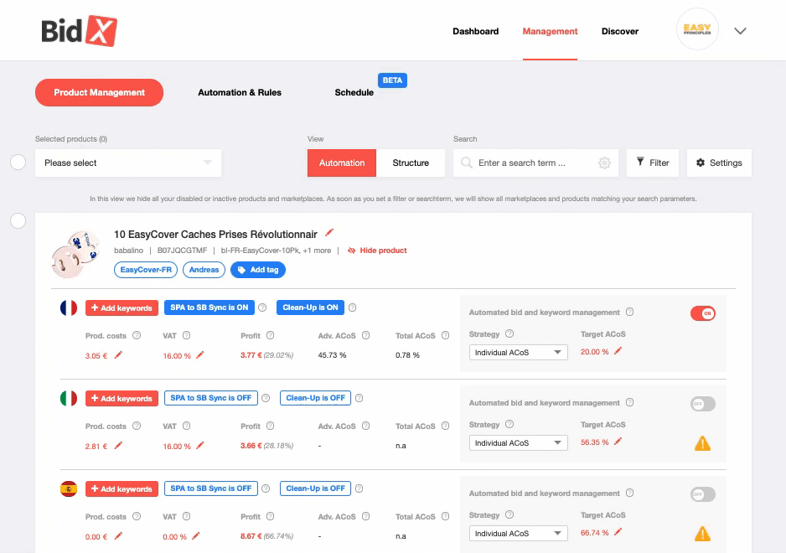Image resolution: width=786 pixels, height=553 pixels.
Task: Click help icon for France Automated bid management
Action: (x=629, y=312)
